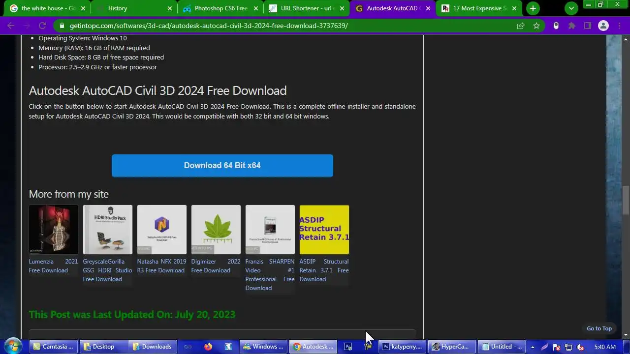Switch to the Photoshop CS6 Free tab
630x354 pixels.
(x=220, y=8)
